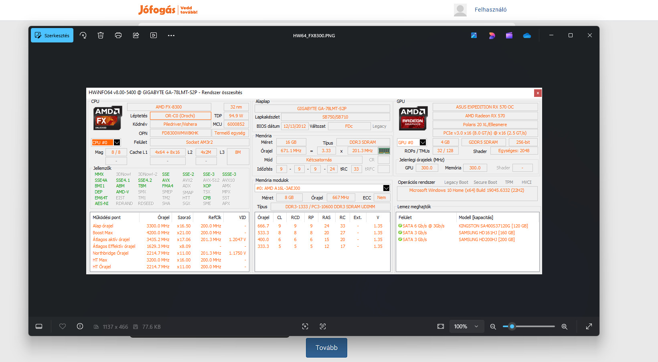This screenshot has width=658, height=362.
Task: Click the SAMSUNG HD200HJ [200 GB] entry
Action: [487, 239]
